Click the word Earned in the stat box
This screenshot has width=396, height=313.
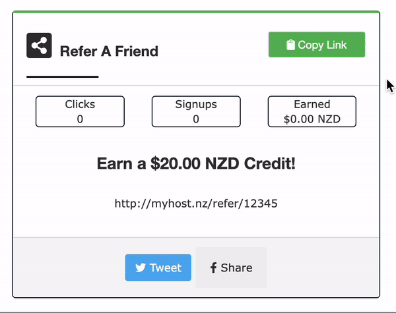point(312,104)
